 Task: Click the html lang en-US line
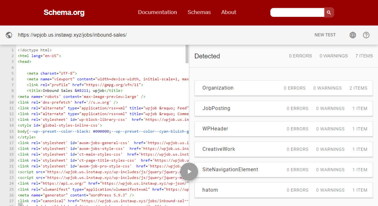(x=39, y=56)
